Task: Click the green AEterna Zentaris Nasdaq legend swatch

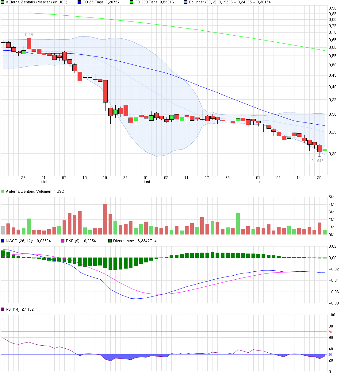Action: pyautogui.click(x=3, y=2)
